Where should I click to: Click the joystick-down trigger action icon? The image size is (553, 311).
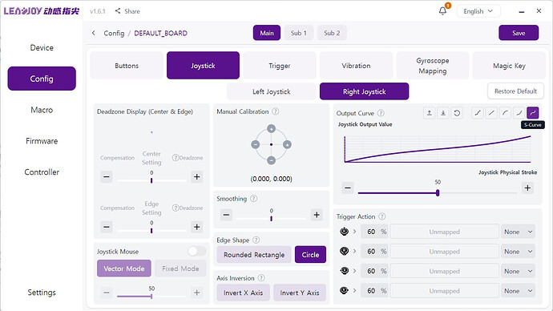pyautogui.click(x=344, y=252)
